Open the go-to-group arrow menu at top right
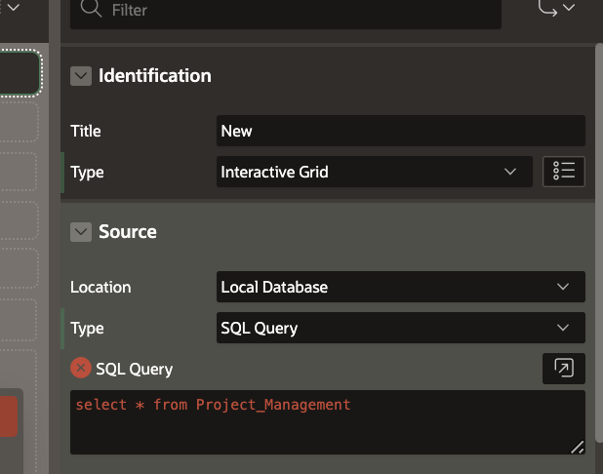 coord(556,8)
